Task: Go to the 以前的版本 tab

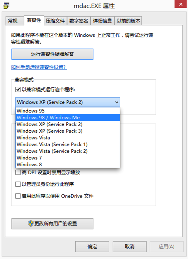Action: click(x=128, y=21)
